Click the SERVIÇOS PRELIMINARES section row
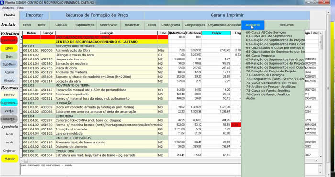 (x=96, y=46)
